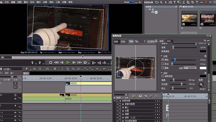Expand the 位置 keyframe row
The width and height of the screenshot is (216, 122).
point(117,111)
